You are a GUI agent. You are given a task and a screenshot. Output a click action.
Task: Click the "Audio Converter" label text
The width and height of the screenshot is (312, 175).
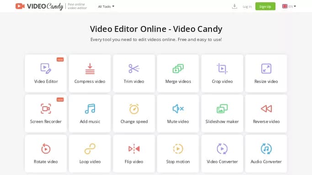[x=266, y=161]
